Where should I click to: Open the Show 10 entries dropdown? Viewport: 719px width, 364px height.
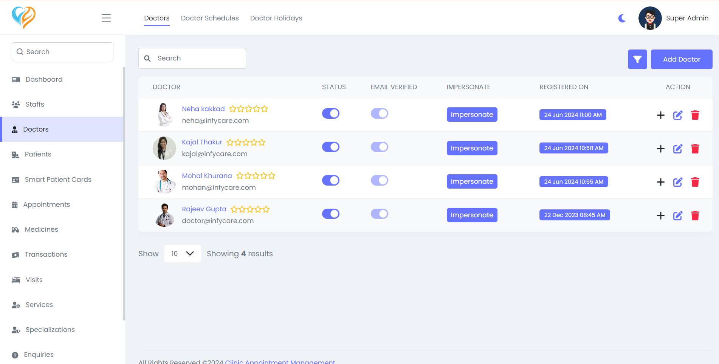(x=183, y=254)
